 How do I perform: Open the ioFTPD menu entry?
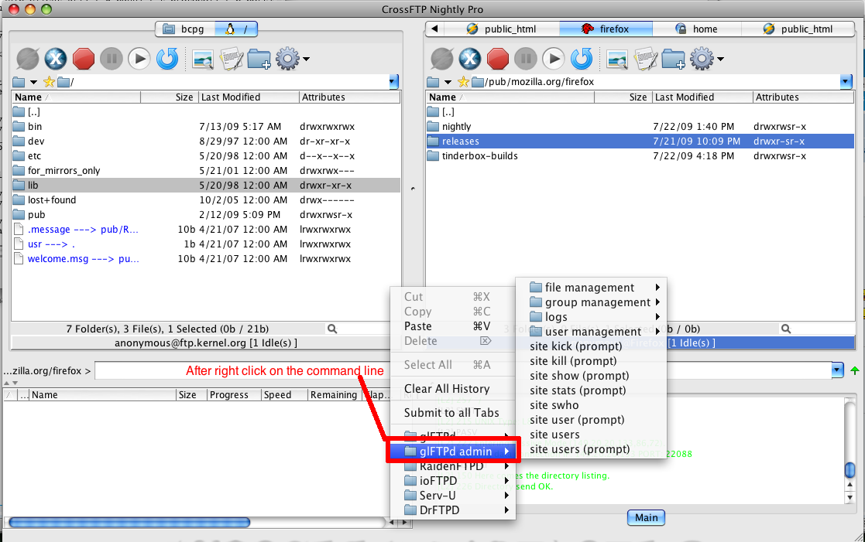click(x=452, y=481)
